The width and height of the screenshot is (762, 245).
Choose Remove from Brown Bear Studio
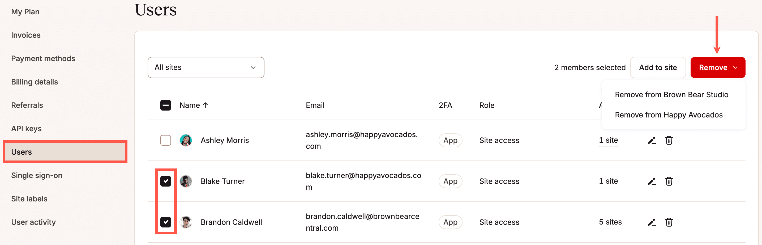672,94
